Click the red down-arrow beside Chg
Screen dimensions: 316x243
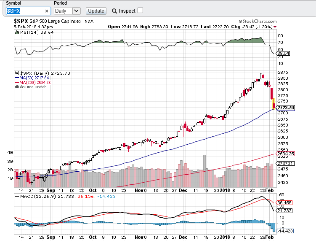[275, 27]
